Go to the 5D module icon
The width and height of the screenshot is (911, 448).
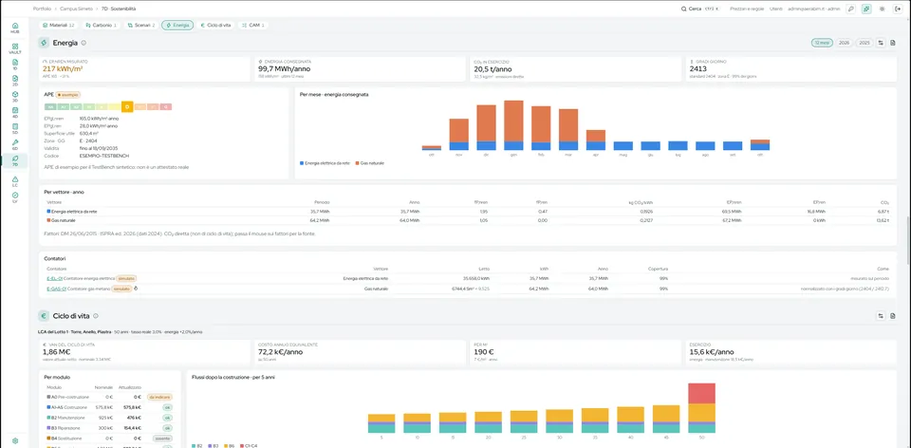point(15,128)
